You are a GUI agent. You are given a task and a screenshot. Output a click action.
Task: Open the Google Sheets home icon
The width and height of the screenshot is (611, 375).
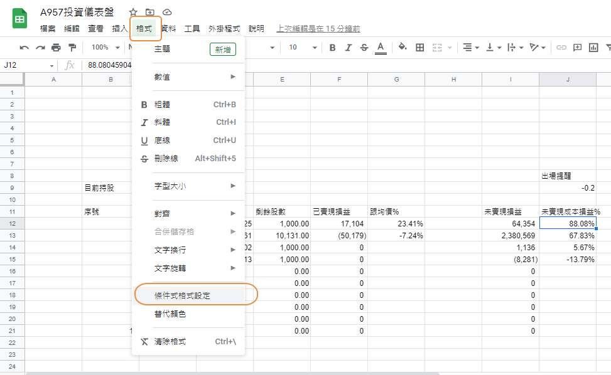(19, 19)
